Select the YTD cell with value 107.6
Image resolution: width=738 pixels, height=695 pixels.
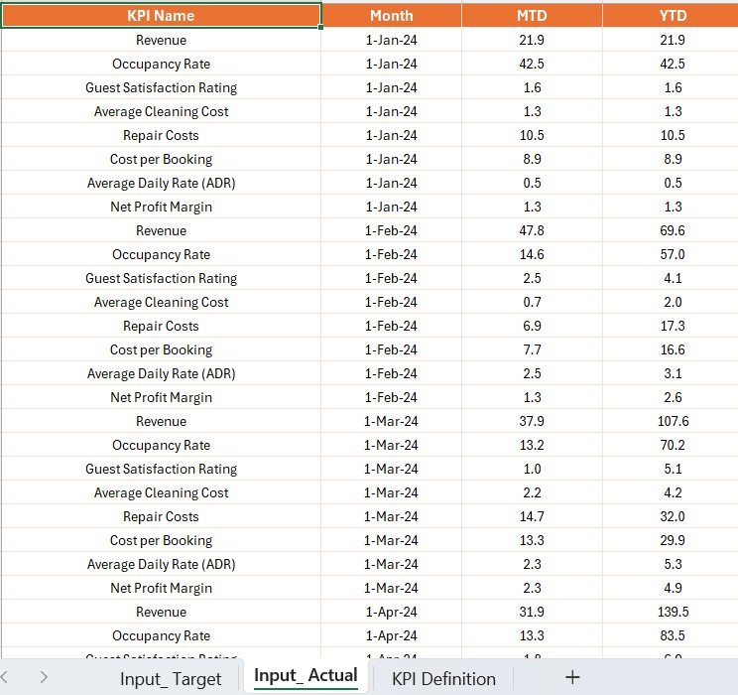click(672, 421)
